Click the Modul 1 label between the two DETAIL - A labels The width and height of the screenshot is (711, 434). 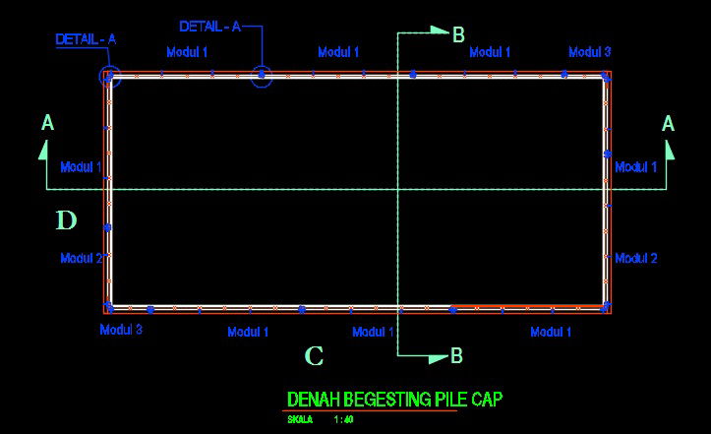(187, 52)
